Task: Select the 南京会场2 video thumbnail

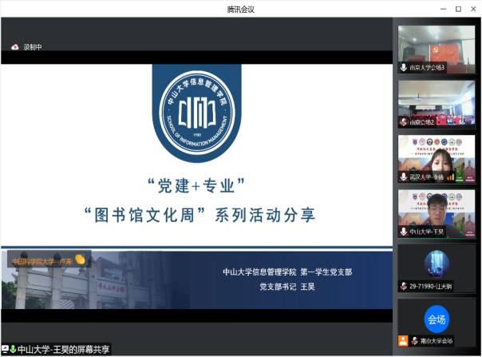Action: coord(425,102)
